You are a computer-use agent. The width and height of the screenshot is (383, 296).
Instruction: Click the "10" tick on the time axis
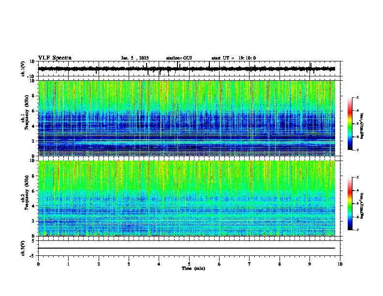(340, 264)
